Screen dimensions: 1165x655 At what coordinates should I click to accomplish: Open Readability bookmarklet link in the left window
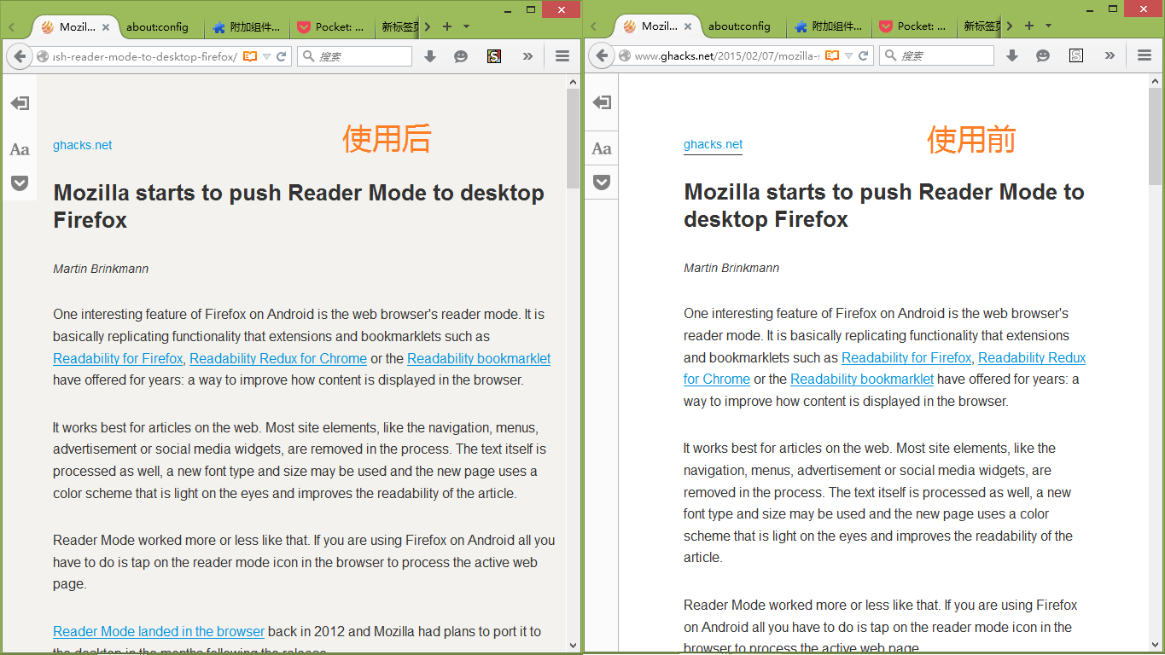[x=479, y=358]
